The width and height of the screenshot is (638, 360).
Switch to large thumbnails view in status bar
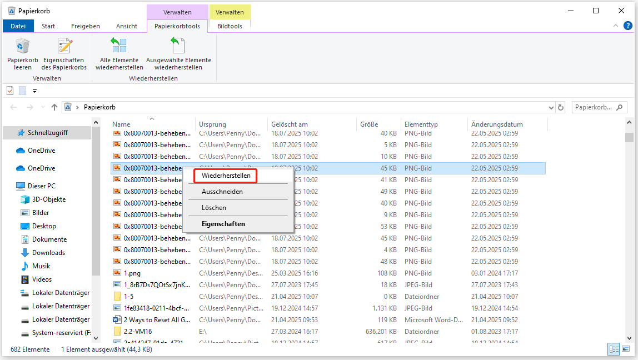626,348
